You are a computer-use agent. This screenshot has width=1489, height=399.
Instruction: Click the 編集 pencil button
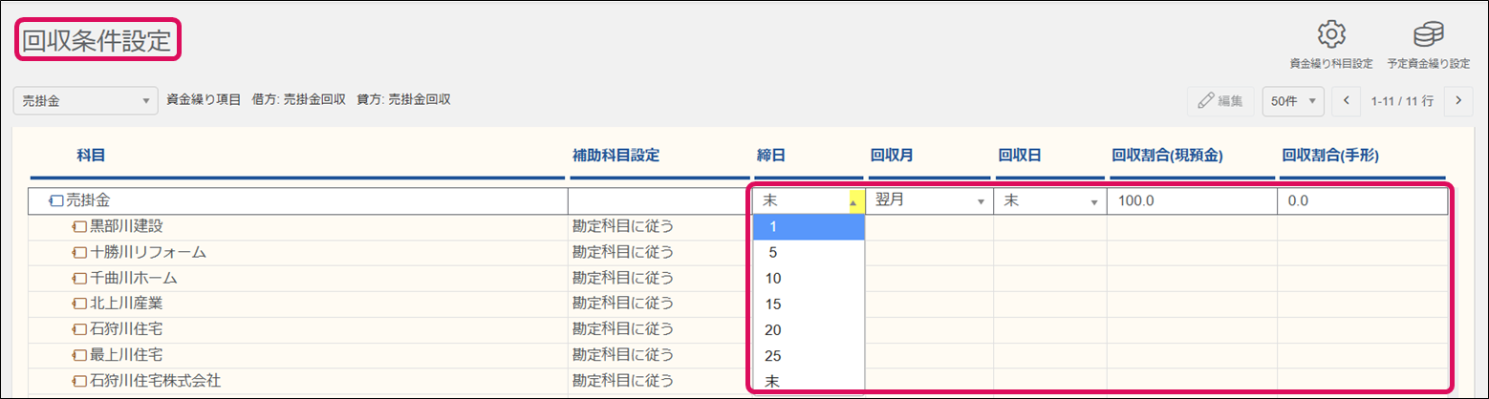pos(1221,100)
